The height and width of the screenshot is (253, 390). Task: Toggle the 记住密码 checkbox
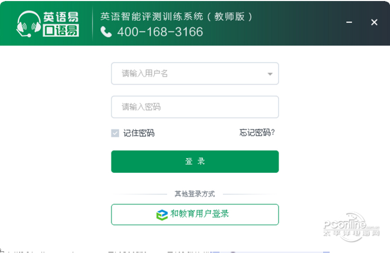click(115, 133)
